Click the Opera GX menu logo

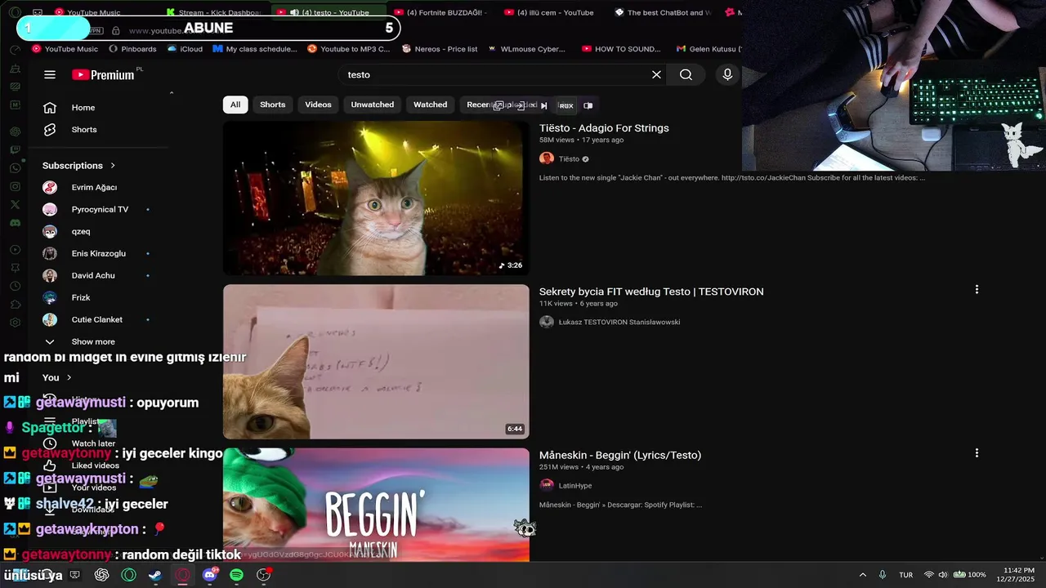[x=15, y=12]
